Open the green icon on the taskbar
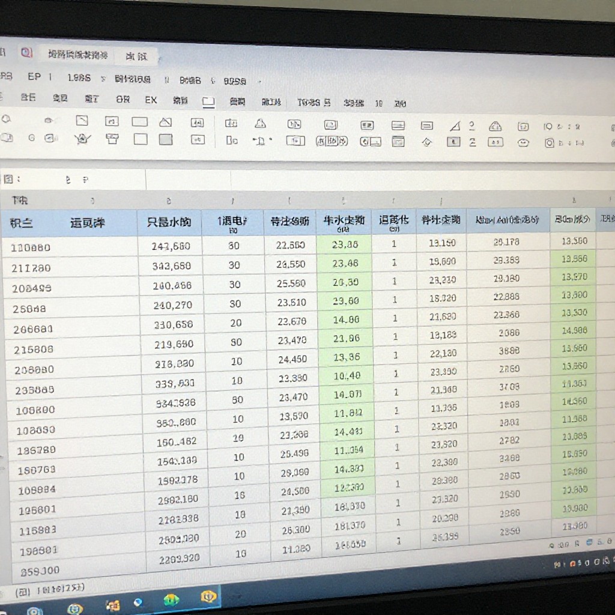The image size is (615, 615). [x=171, y=600]
